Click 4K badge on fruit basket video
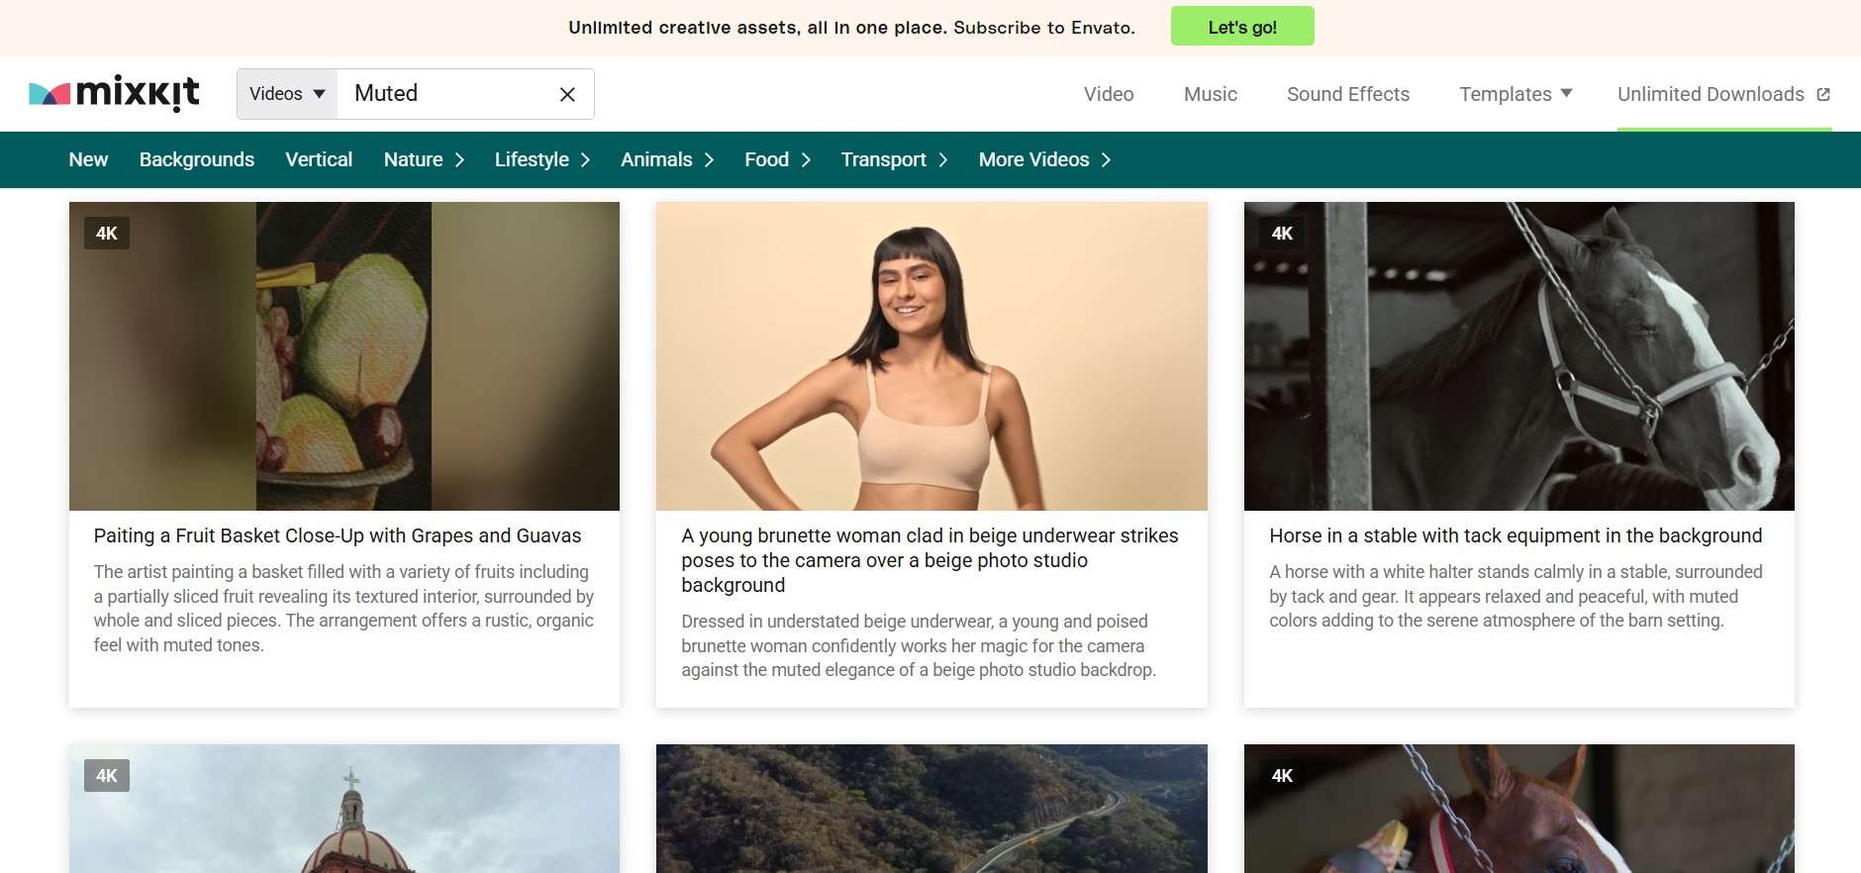The height and width of the screenshot is (873, 1861). tap(107, 234)
